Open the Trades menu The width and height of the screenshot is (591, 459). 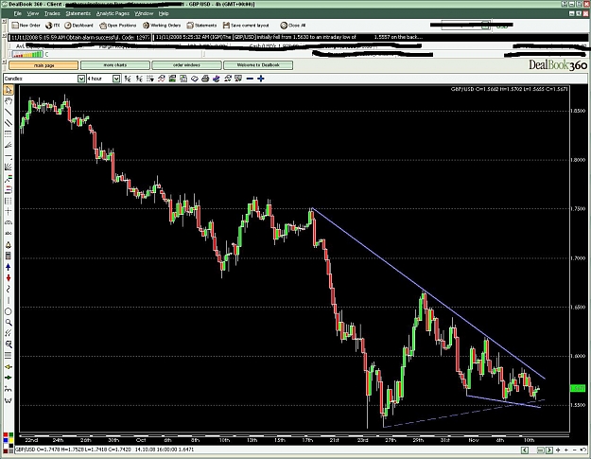click(x=52, y=13)
